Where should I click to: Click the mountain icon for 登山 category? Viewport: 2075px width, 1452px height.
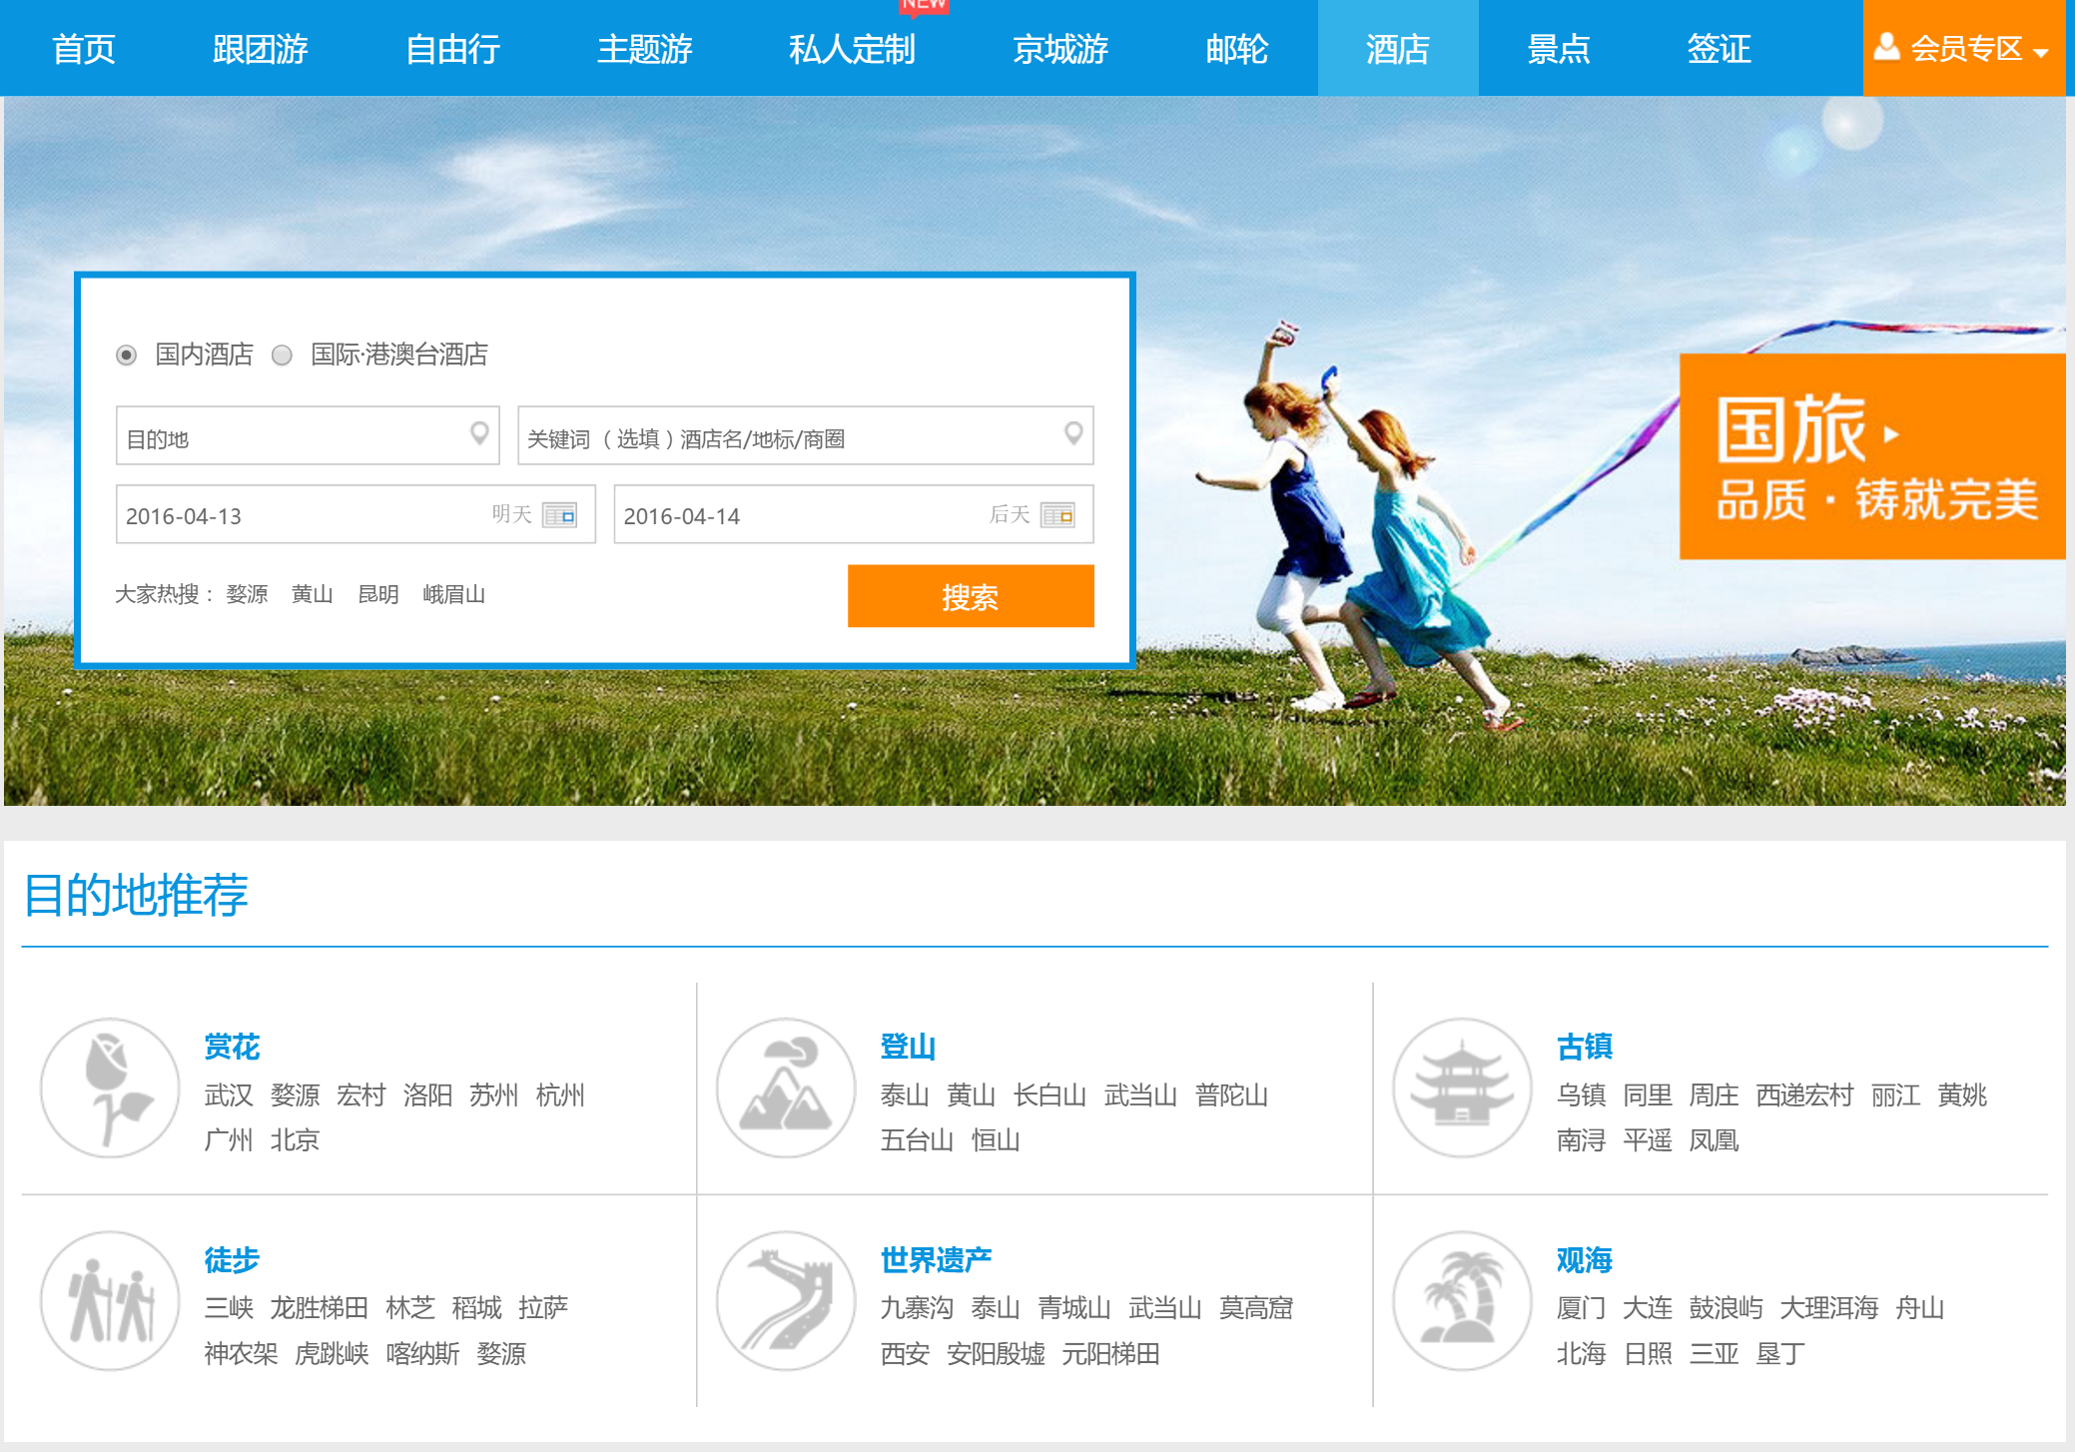point(786,1088)
